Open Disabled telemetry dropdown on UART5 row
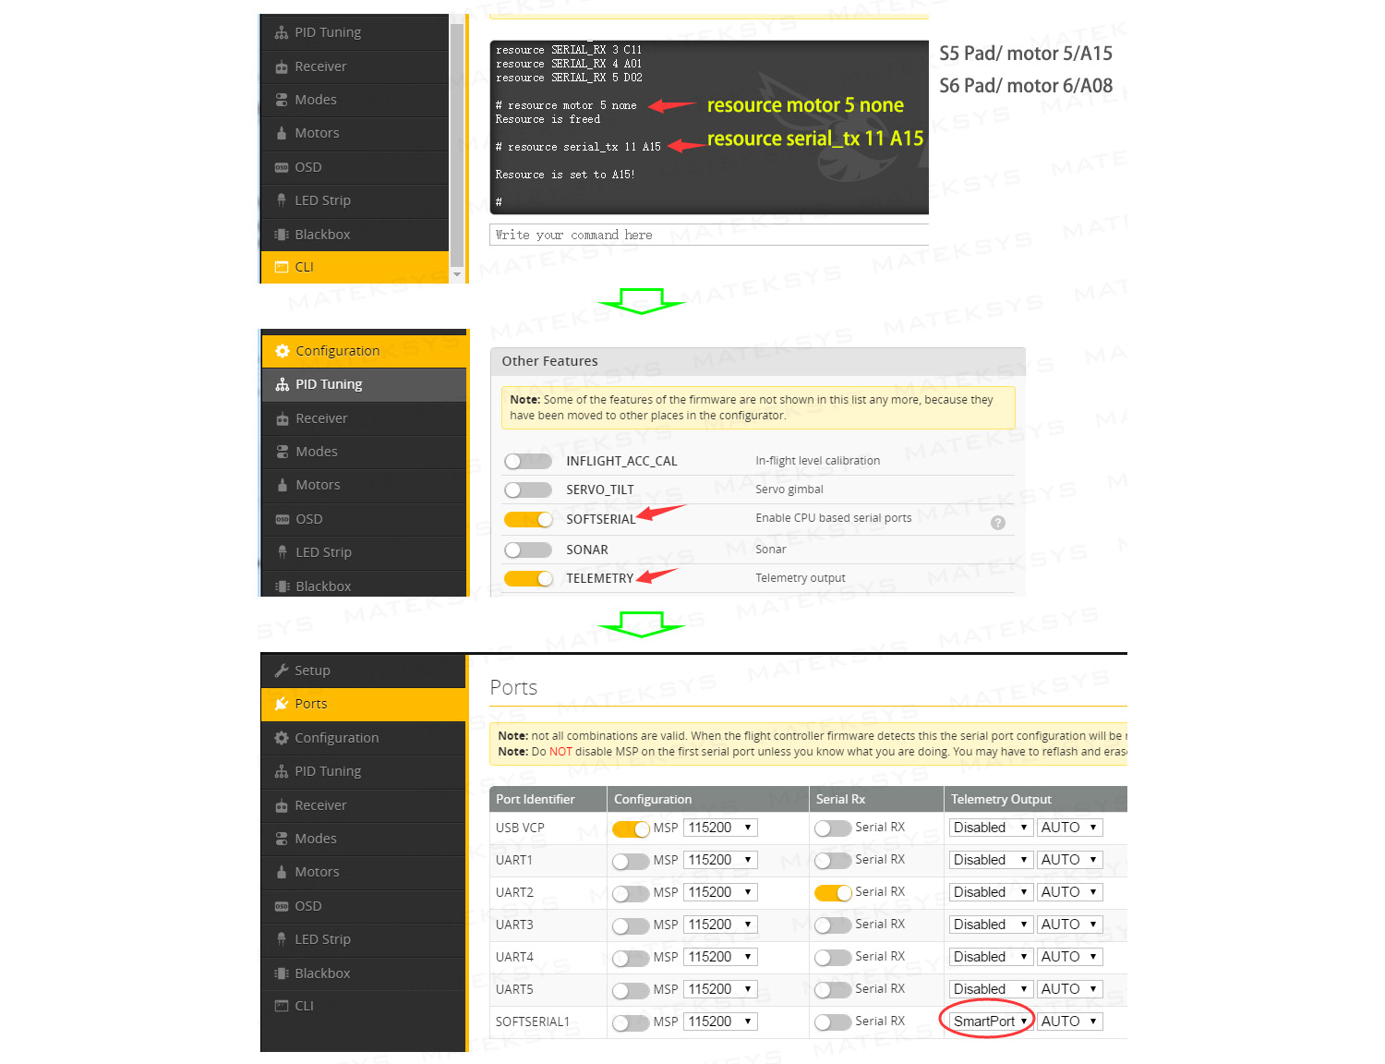This screenshot has height=1064, width=1385. (991, 989)
